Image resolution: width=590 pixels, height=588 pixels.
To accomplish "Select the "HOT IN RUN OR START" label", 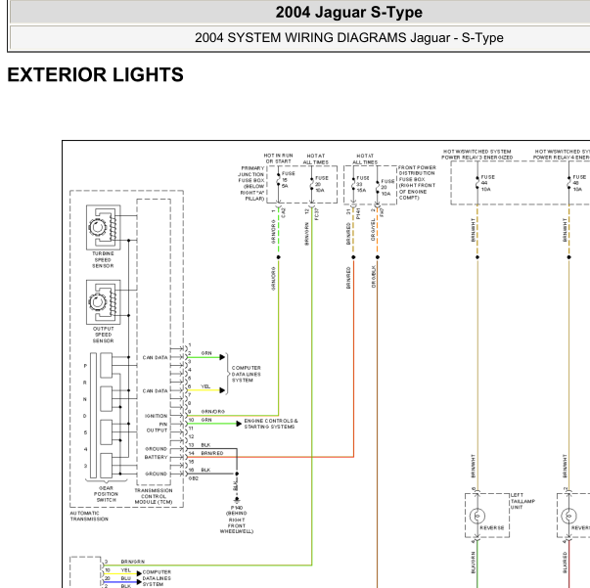I will 278,158.
